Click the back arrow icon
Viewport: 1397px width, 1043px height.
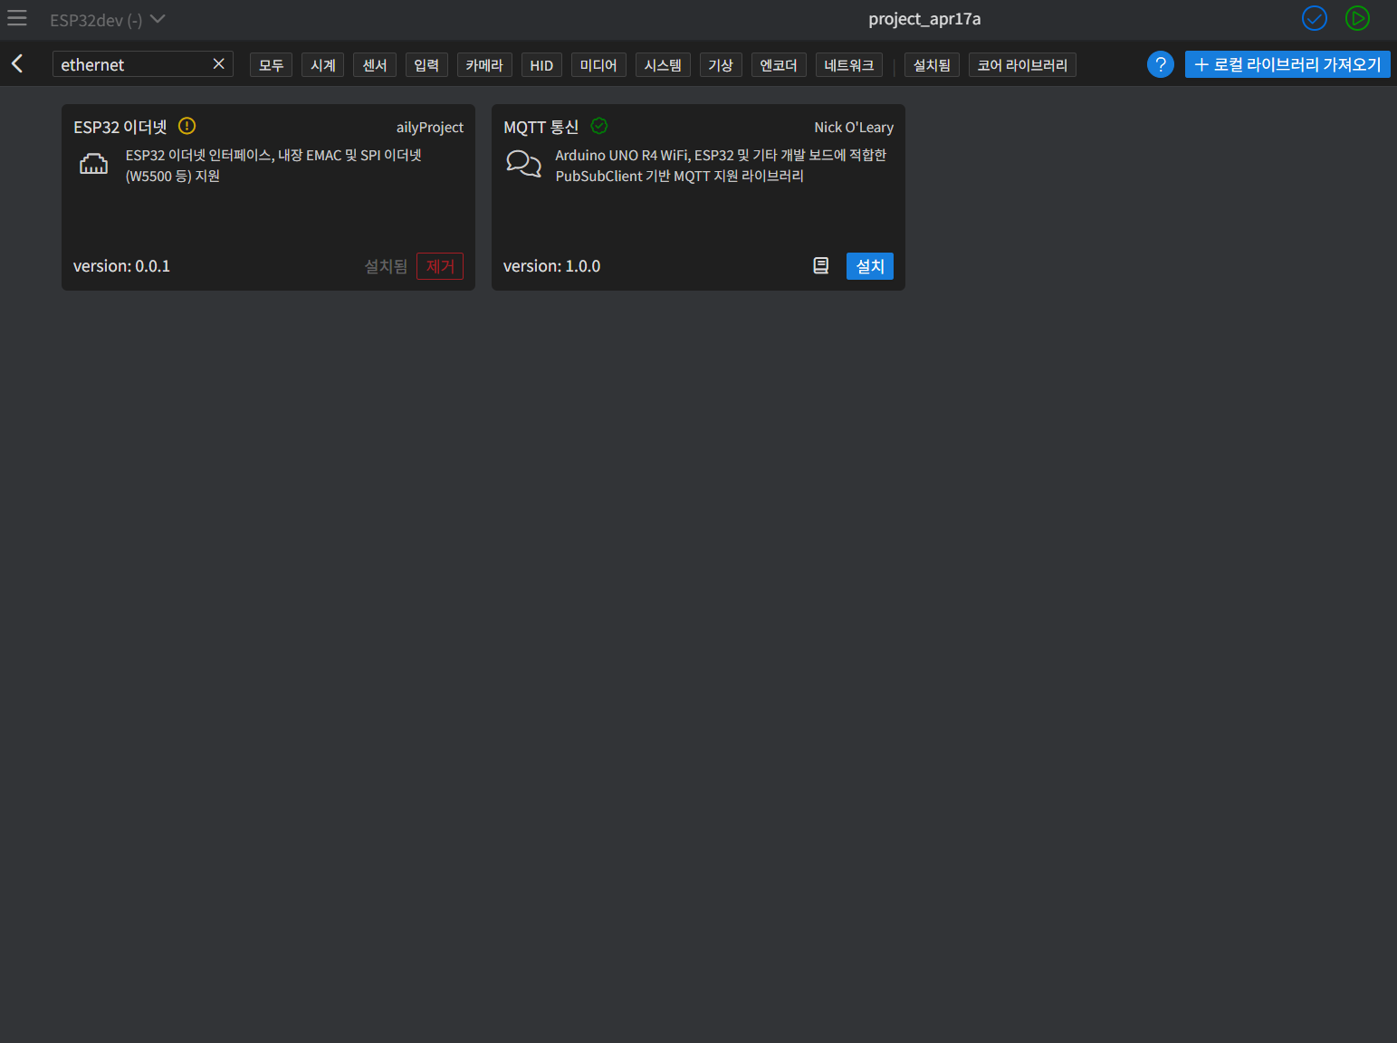point(17,63)
